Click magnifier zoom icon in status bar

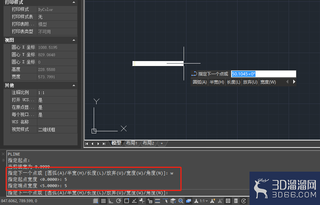(180, 201)
